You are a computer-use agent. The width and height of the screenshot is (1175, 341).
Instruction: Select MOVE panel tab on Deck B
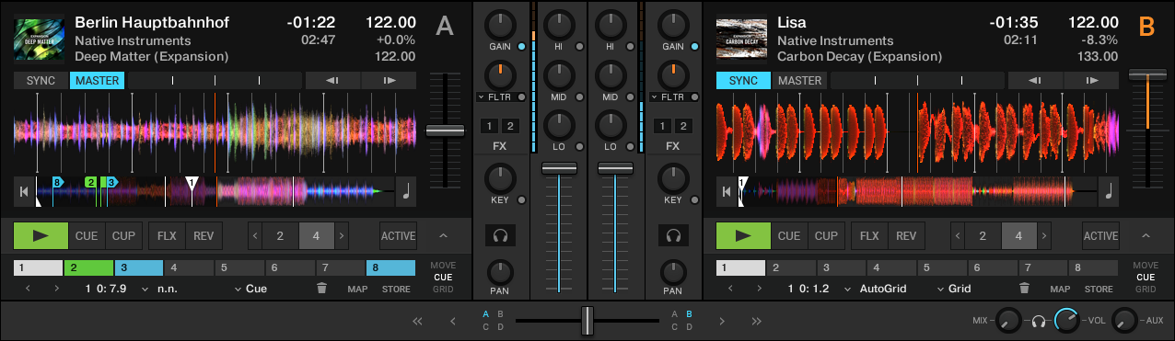[1146, 266]
